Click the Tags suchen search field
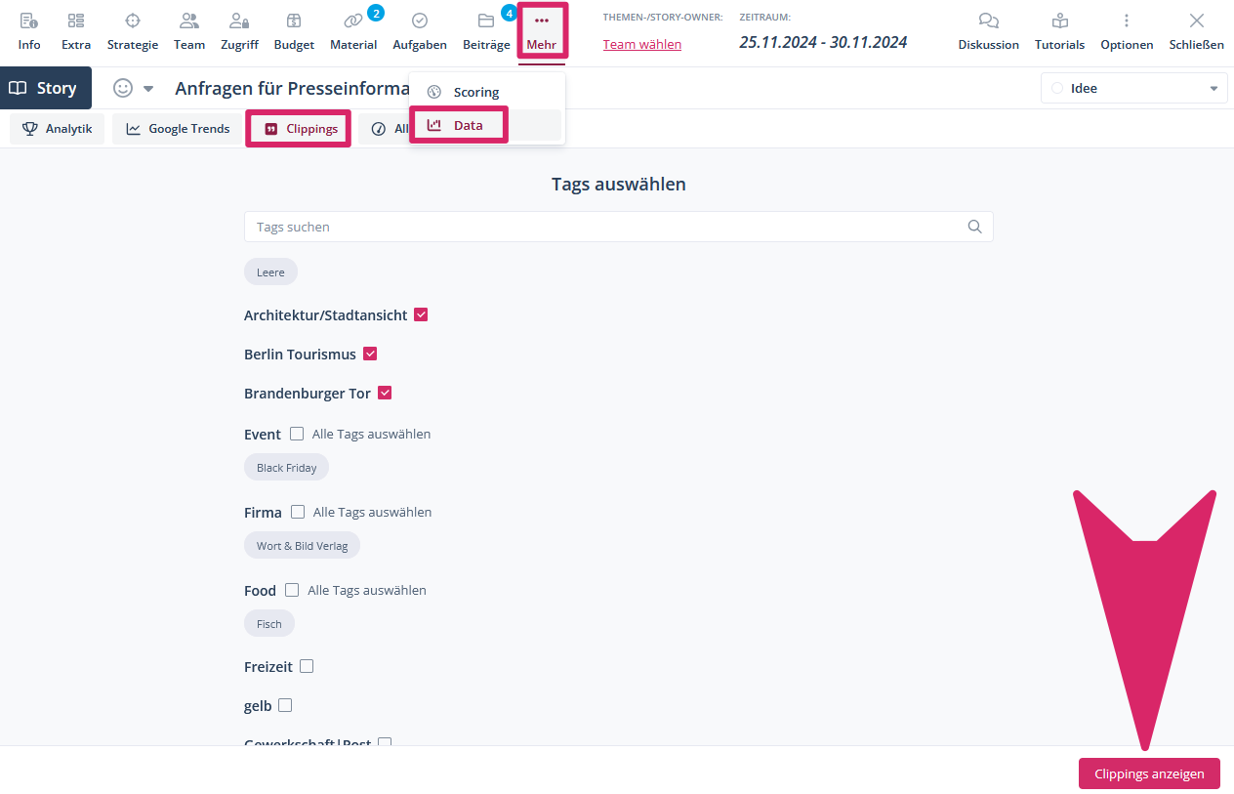 (605, 227)
